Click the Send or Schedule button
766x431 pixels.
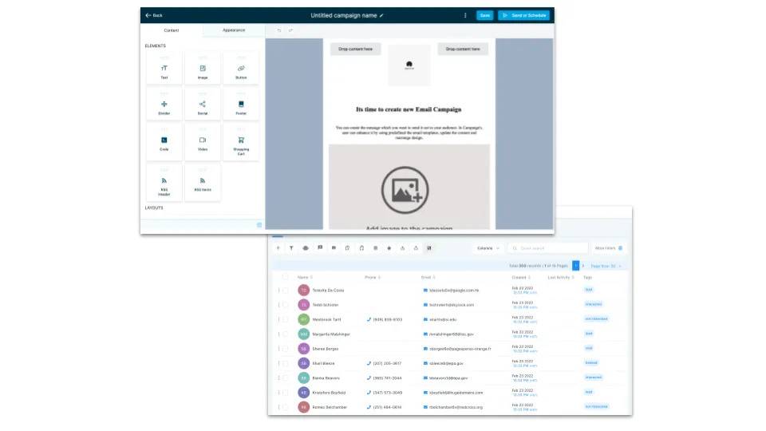pos(524,16)
